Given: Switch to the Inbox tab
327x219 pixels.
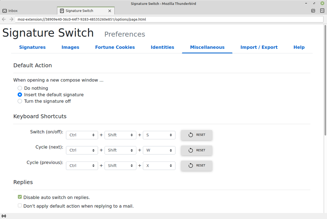Looking at the screenshot, I should click(x=29, y=11).
